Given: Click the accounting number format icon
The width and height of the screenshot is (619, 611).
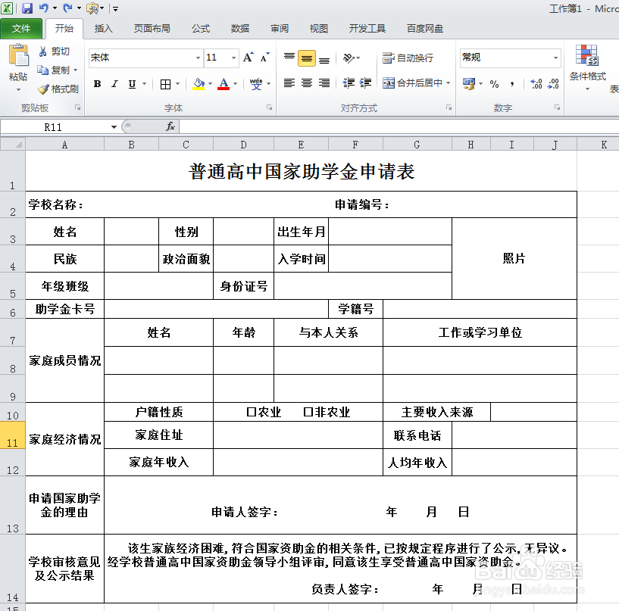Looking at the screenshot, I should coord(469,83).
